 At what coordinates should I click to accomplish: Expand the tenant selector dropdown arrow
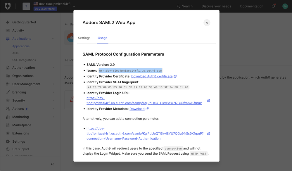click(x=74, y=6)
